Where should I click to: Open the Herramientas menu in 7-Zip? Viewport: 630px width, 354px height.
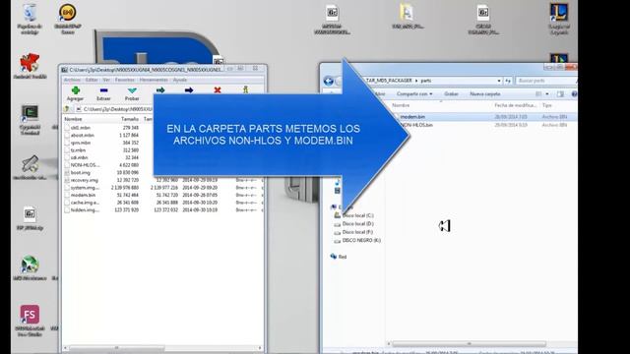pos(154,80)
